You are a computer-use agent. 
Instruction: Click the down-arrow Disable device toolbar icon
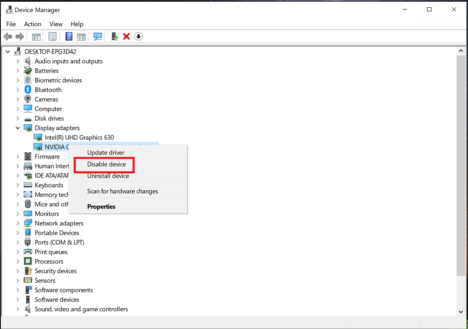[x=138, y=36]
